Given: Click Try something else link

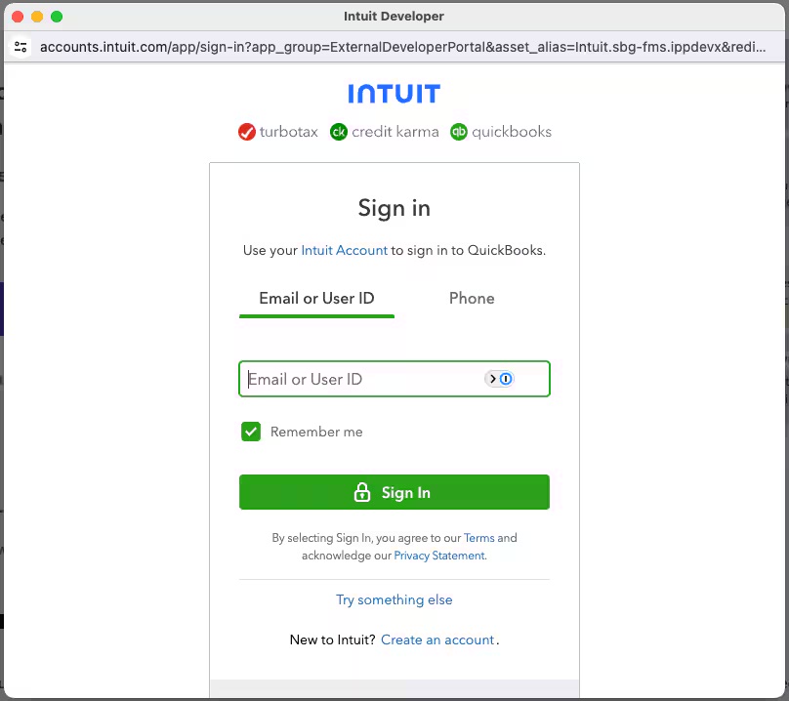Looking at the screenshot, I should [394, 599].
